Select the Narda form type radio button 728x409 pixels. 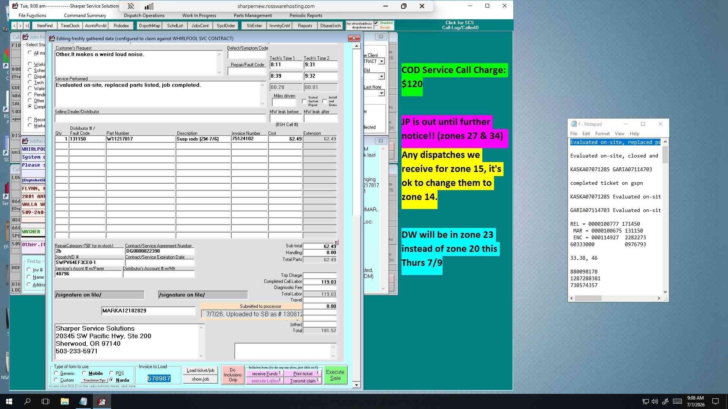click(x=111, y=380)
